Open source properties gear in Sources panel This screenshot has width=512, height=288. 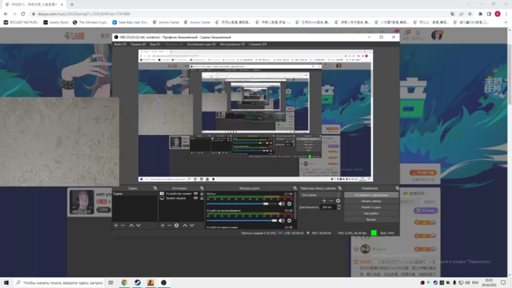point(177,225)
